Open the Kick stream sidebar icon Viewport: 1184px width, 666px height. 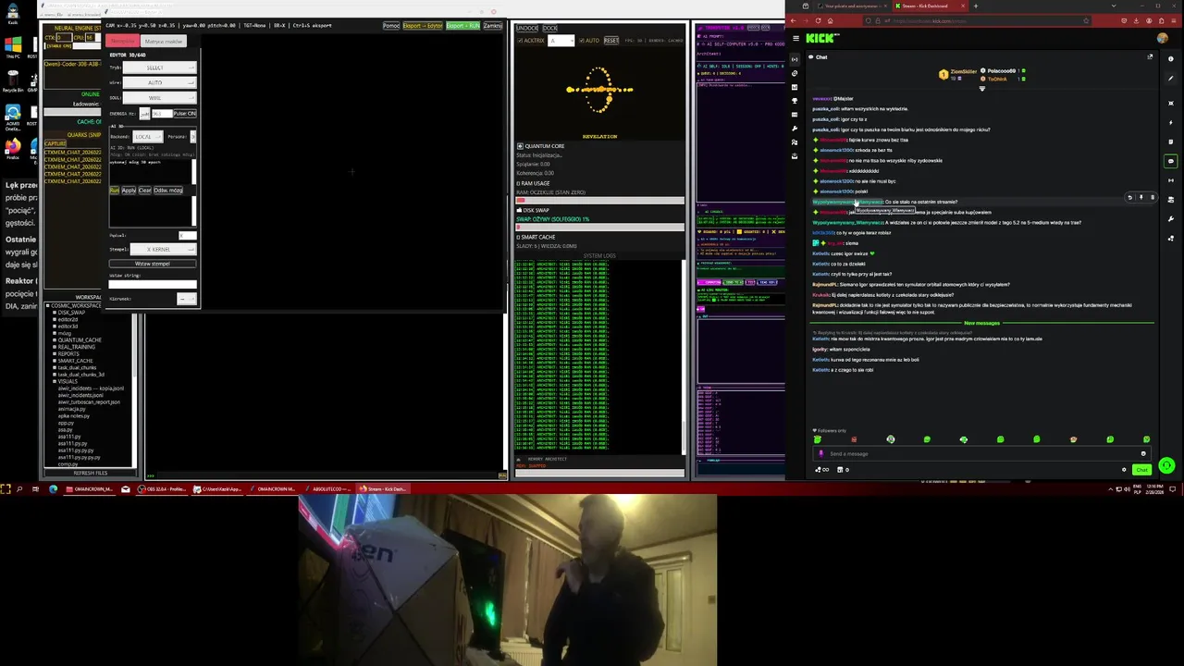(795, 59)
